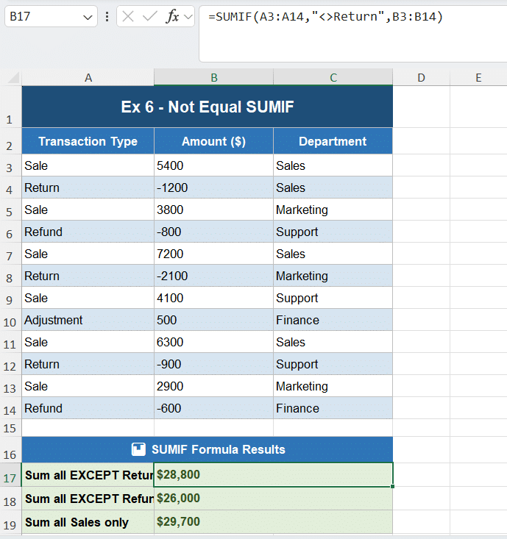The height and width of the screenshot is (539, 507).
Task: Select column D header
Action: click(422, 78)
